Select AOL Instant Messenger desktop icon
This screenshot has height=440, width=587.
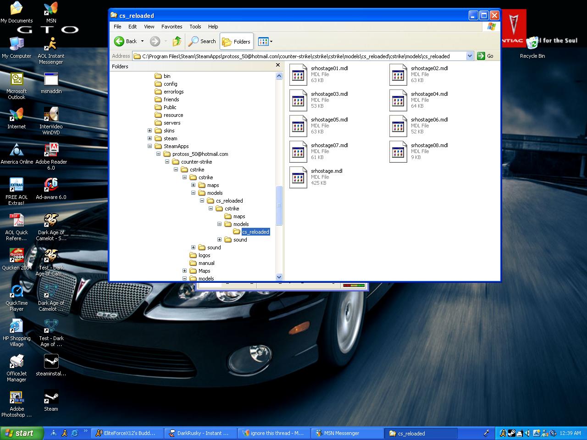tap(51, 50)
